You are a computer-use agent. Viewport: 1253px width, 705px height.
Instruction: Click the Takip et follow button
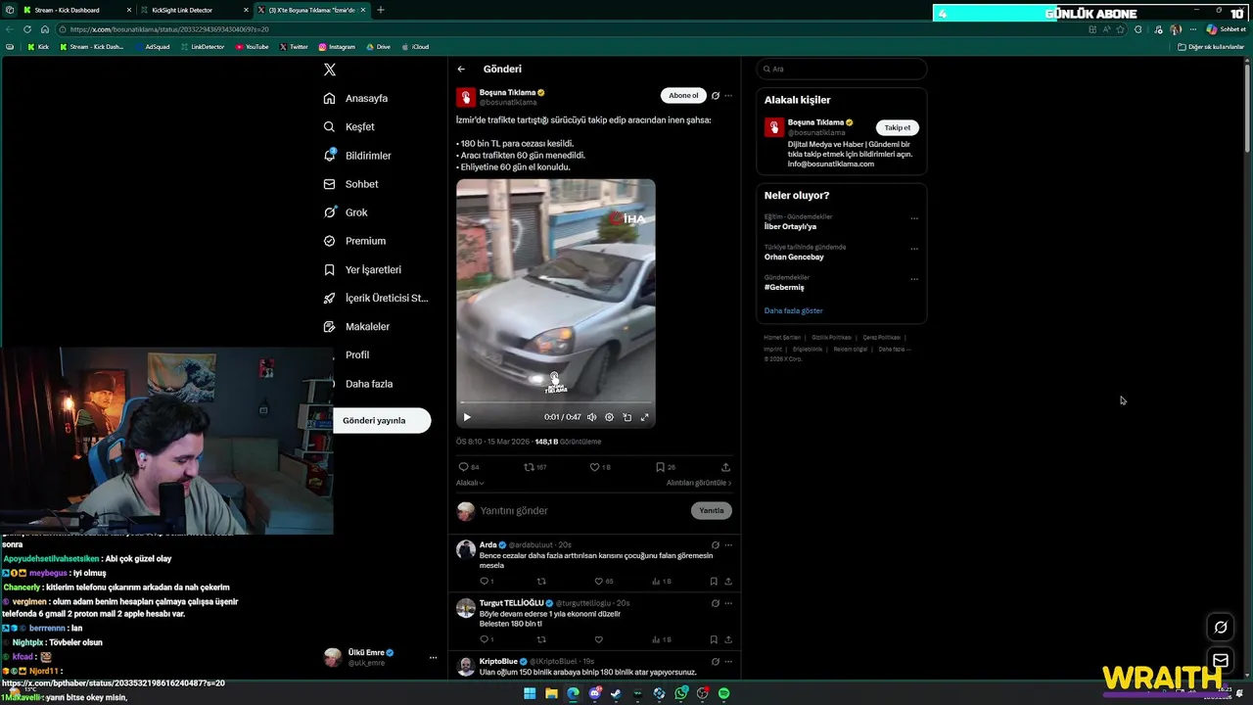[x=898, y=128]
